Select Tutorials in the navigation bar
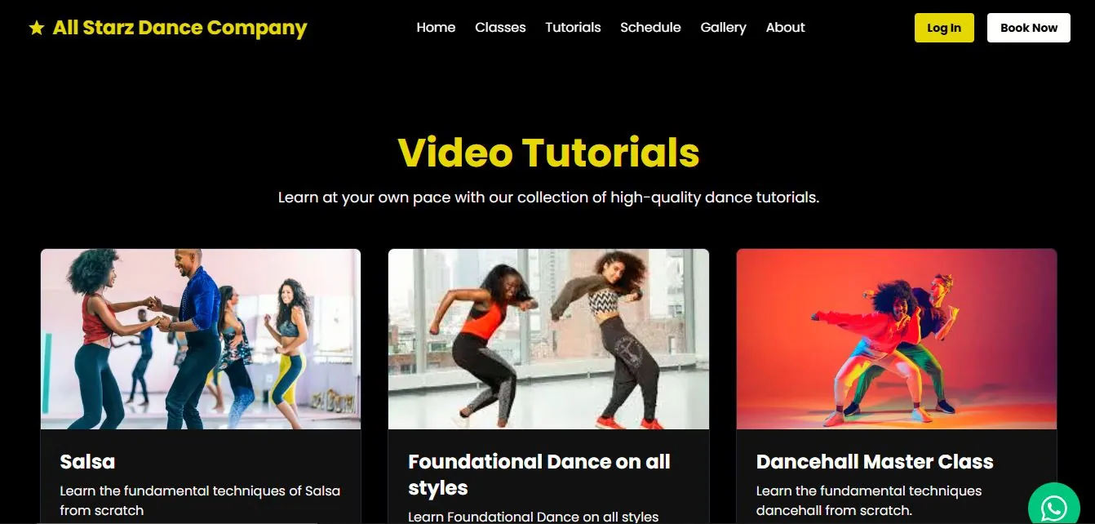This screenshot has height=524, width=1095. pos(573,27)
